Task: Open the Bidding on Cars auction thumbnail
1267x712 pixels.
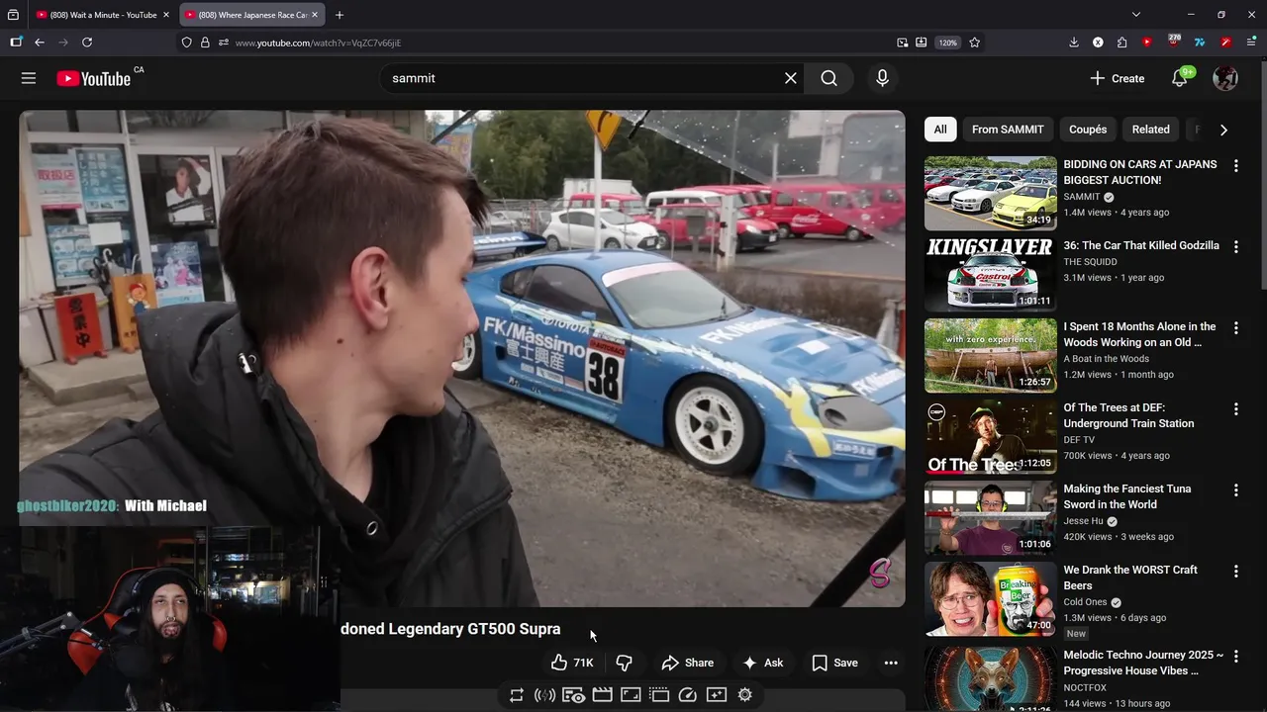Action: (x=991, y=193)
